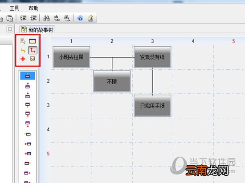Click column header 1 of the grid
245x183 pixels.
tap(71, 41)
